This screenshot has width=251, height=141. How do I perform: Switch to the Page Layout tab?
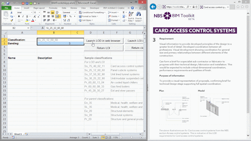click(x=39, y=8)
